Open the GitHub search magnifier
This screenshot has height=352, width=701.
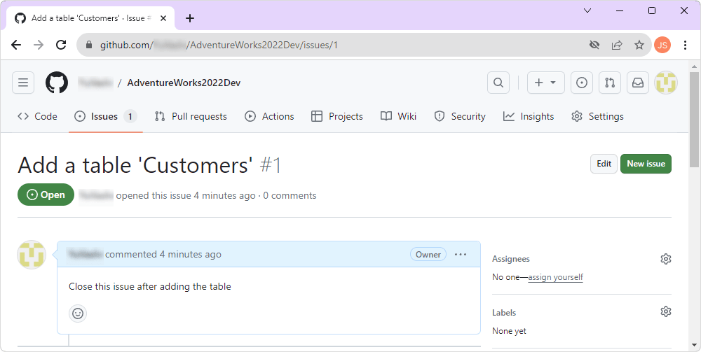click(x=498, y=83)
